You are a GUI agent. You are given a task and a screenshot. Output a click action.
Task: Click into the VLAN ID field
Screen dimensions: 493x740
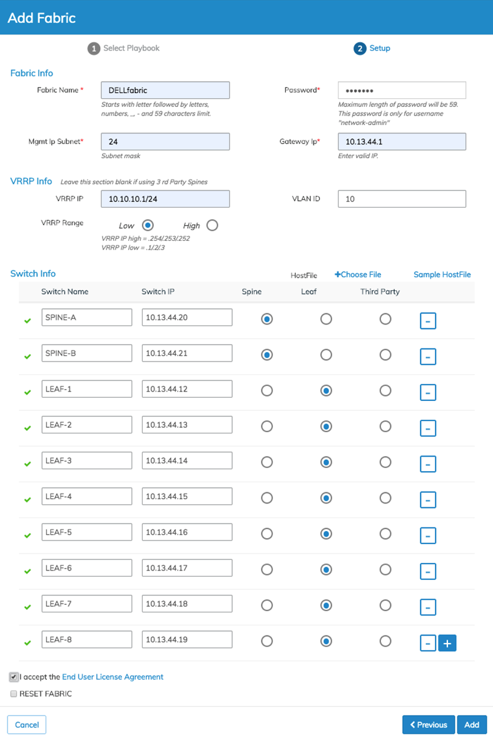[x=402, y=199]
